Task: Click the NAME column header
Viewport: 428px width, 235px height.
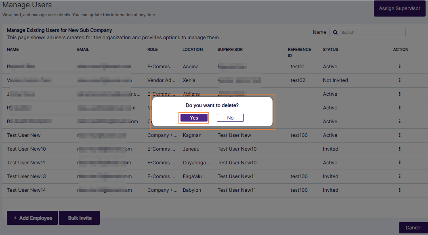Action: [x=13, y=49]
